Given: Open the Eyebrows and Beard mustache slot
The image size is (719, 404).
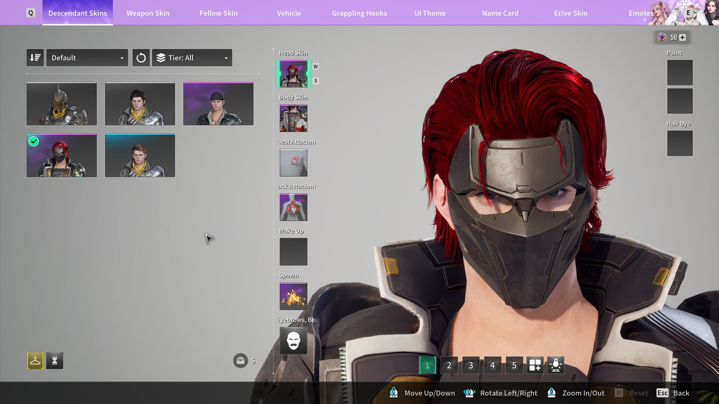Looking at the screenshot, I should point(293,341).
